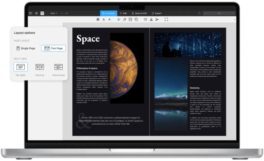This screenshot has width=264, height=161.
Task: Decrease zoom with the minus control
Action: (61, 13)
